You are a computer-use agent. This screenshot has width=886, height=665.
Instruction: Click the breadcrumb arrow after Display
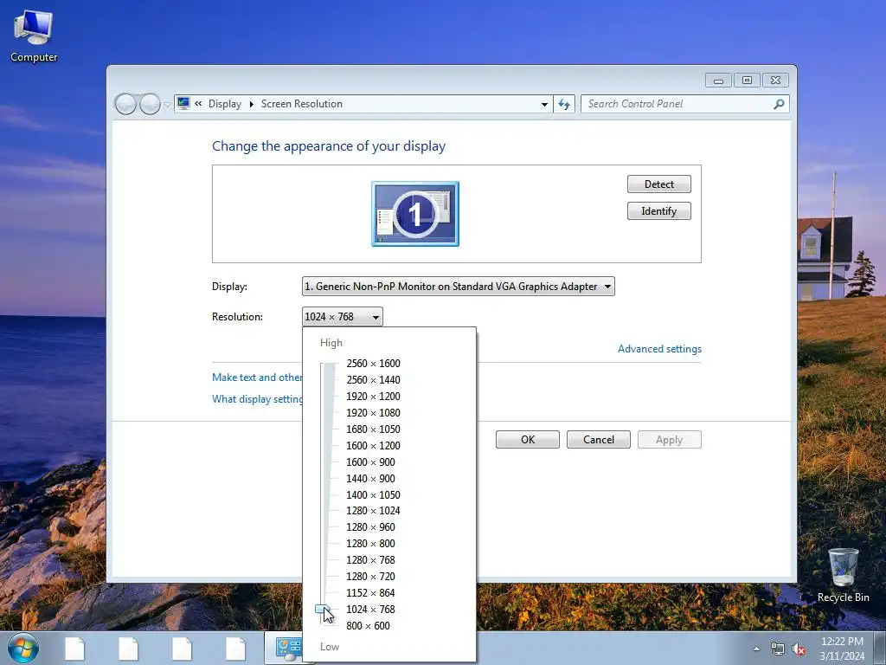(x=252, y=104)
